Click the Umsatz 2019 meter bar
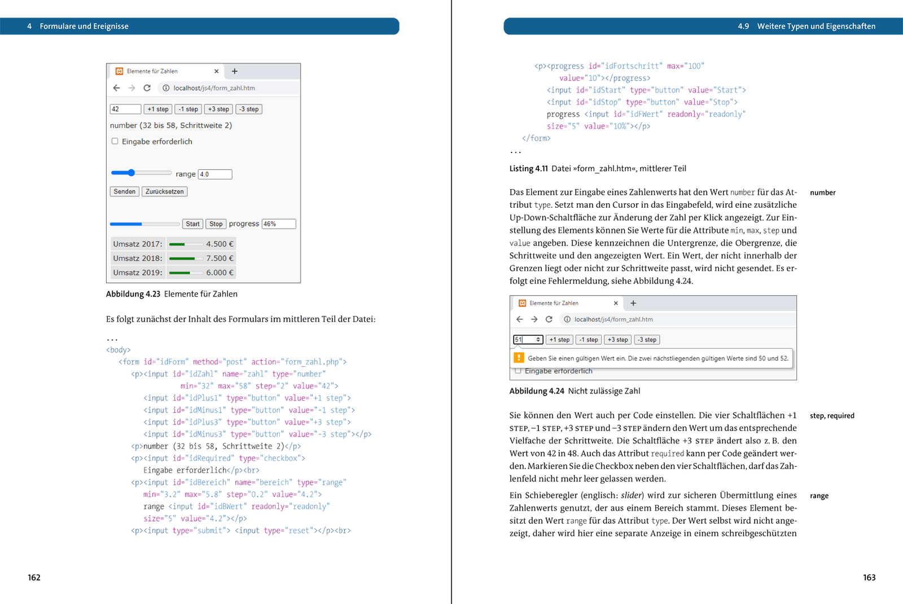903x604 pixels. click(x=186, y=273)
